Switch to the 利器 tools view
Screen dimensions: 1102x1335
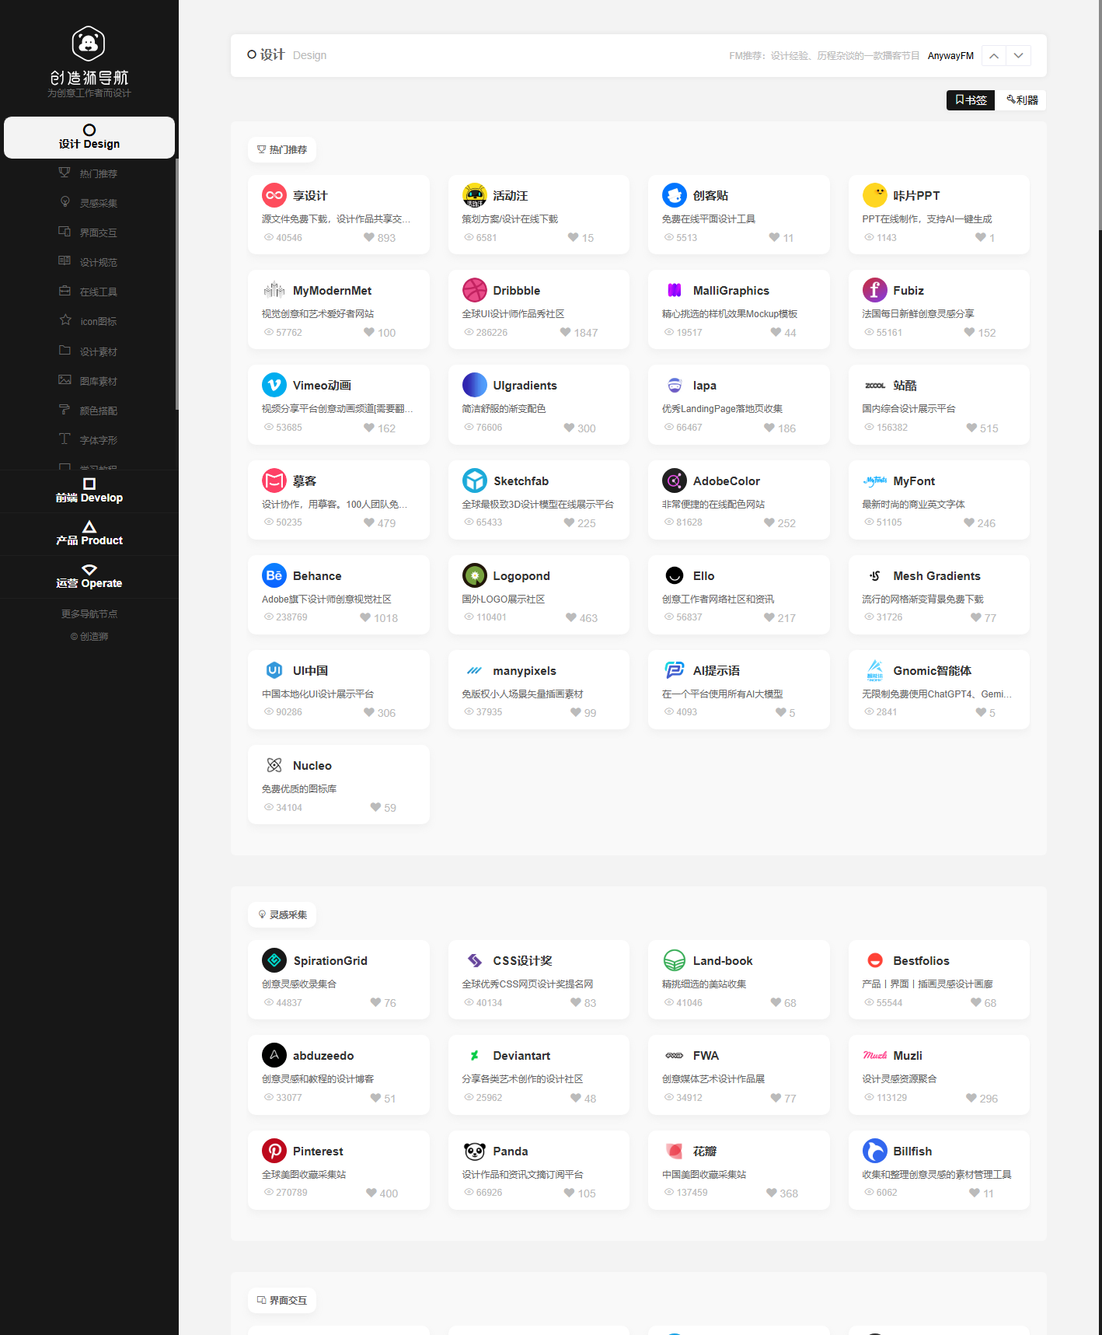(1021, 100)
